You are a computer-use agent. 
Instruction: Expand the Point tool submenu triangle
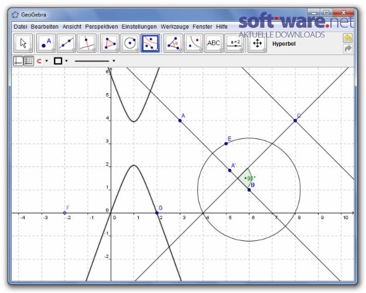(53, 50)
